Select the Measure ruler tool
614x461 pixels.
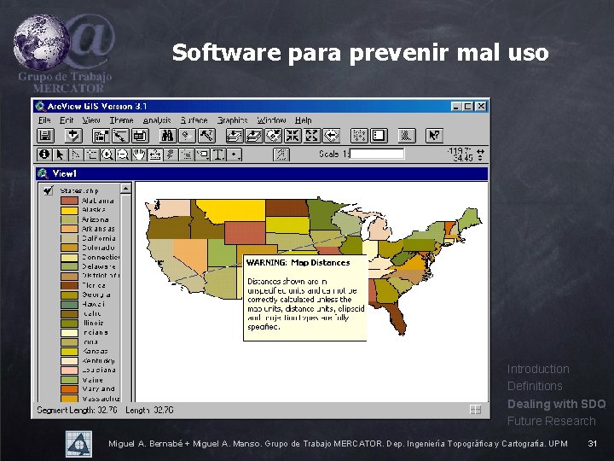[155, 155]
